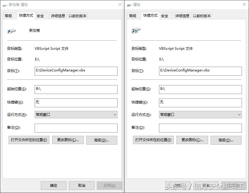The image size is (249, 193).
Task: Click the 目标 field containing DeviceConfigManager.vbs path
Action: (x=76, y=71)
